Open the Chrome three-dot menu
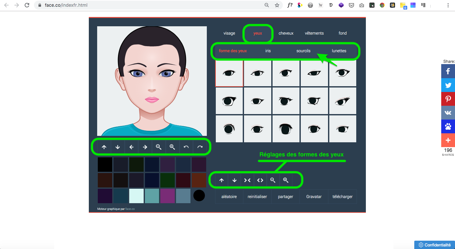 click(x=448, y=5)
